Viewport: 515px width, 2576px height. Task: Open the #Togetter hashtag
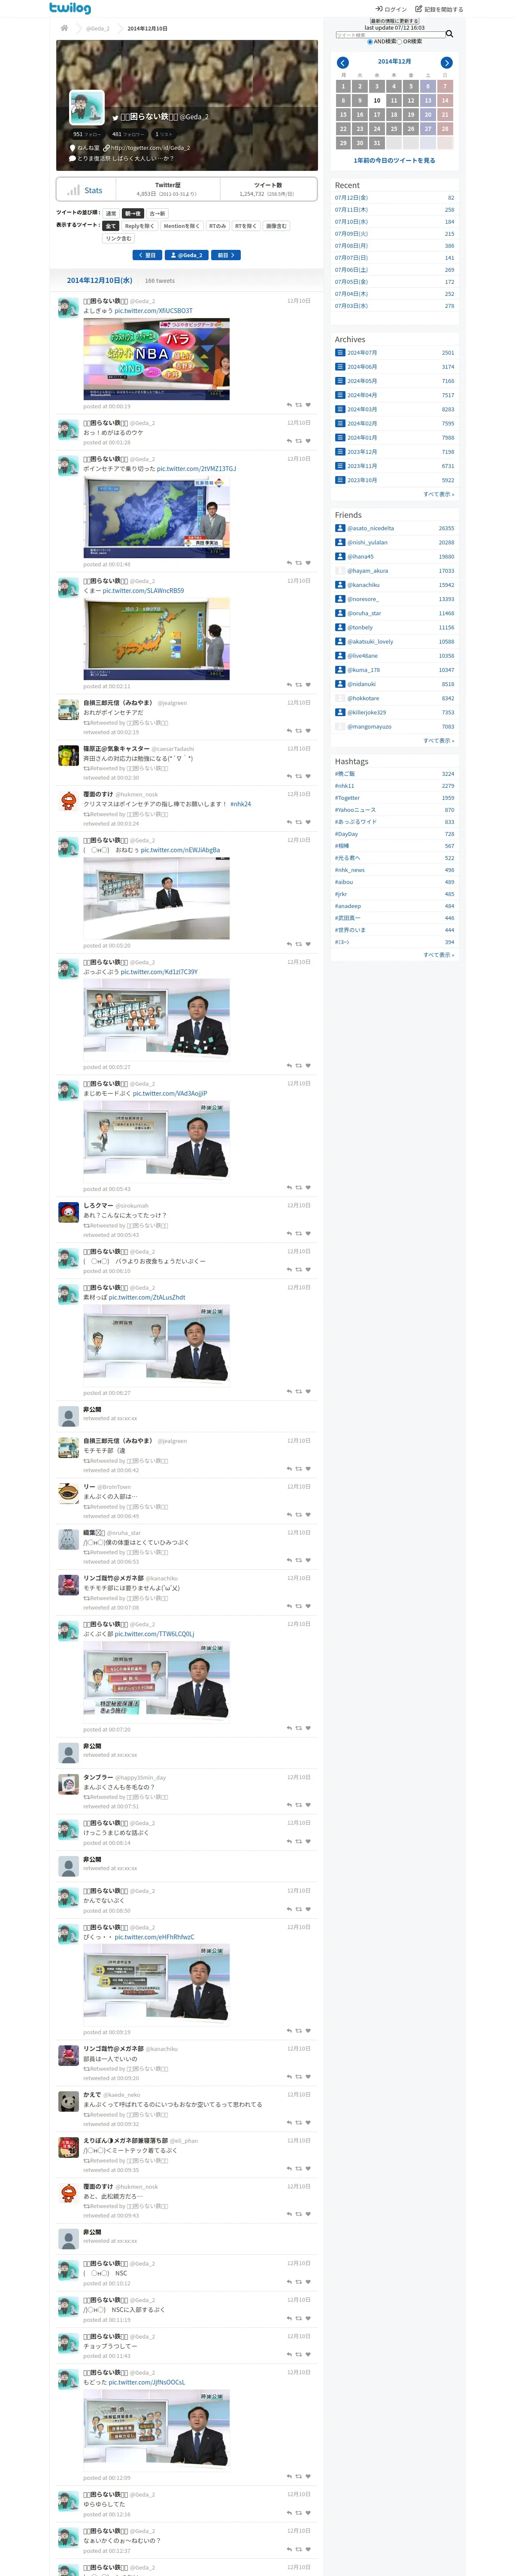coord(347,798)
